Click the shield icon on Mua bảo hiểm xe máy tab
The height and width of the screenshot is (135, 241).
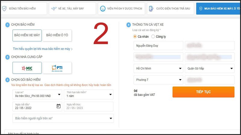(200, 9)
